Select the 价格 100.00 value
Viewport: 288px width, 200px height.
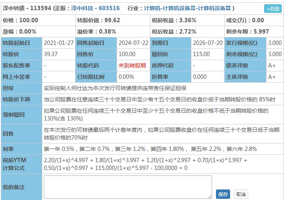(29, 20)
